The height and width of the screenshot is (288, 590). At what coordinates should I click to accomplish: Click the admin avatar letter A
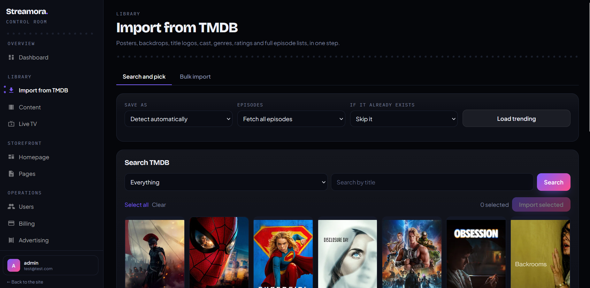click(14, 265)
